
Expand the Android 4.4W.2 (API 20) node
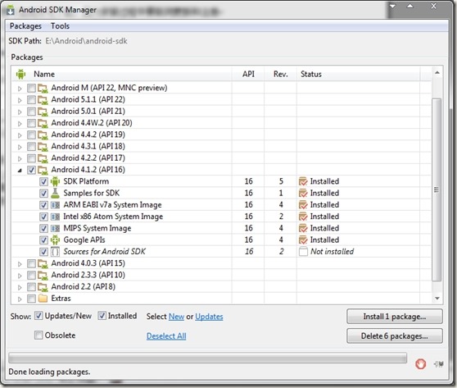tap(20, 124)
